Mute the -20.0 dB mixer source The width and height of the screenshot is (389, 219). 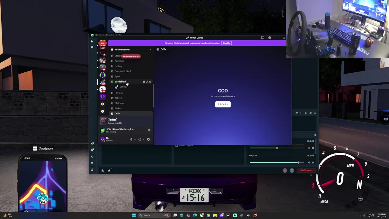tap(309, 148)
